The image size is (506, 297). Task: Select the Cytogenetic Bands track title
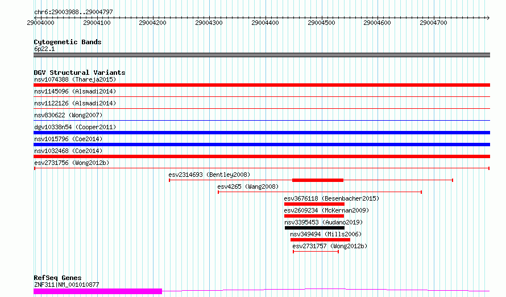[68, 42]
